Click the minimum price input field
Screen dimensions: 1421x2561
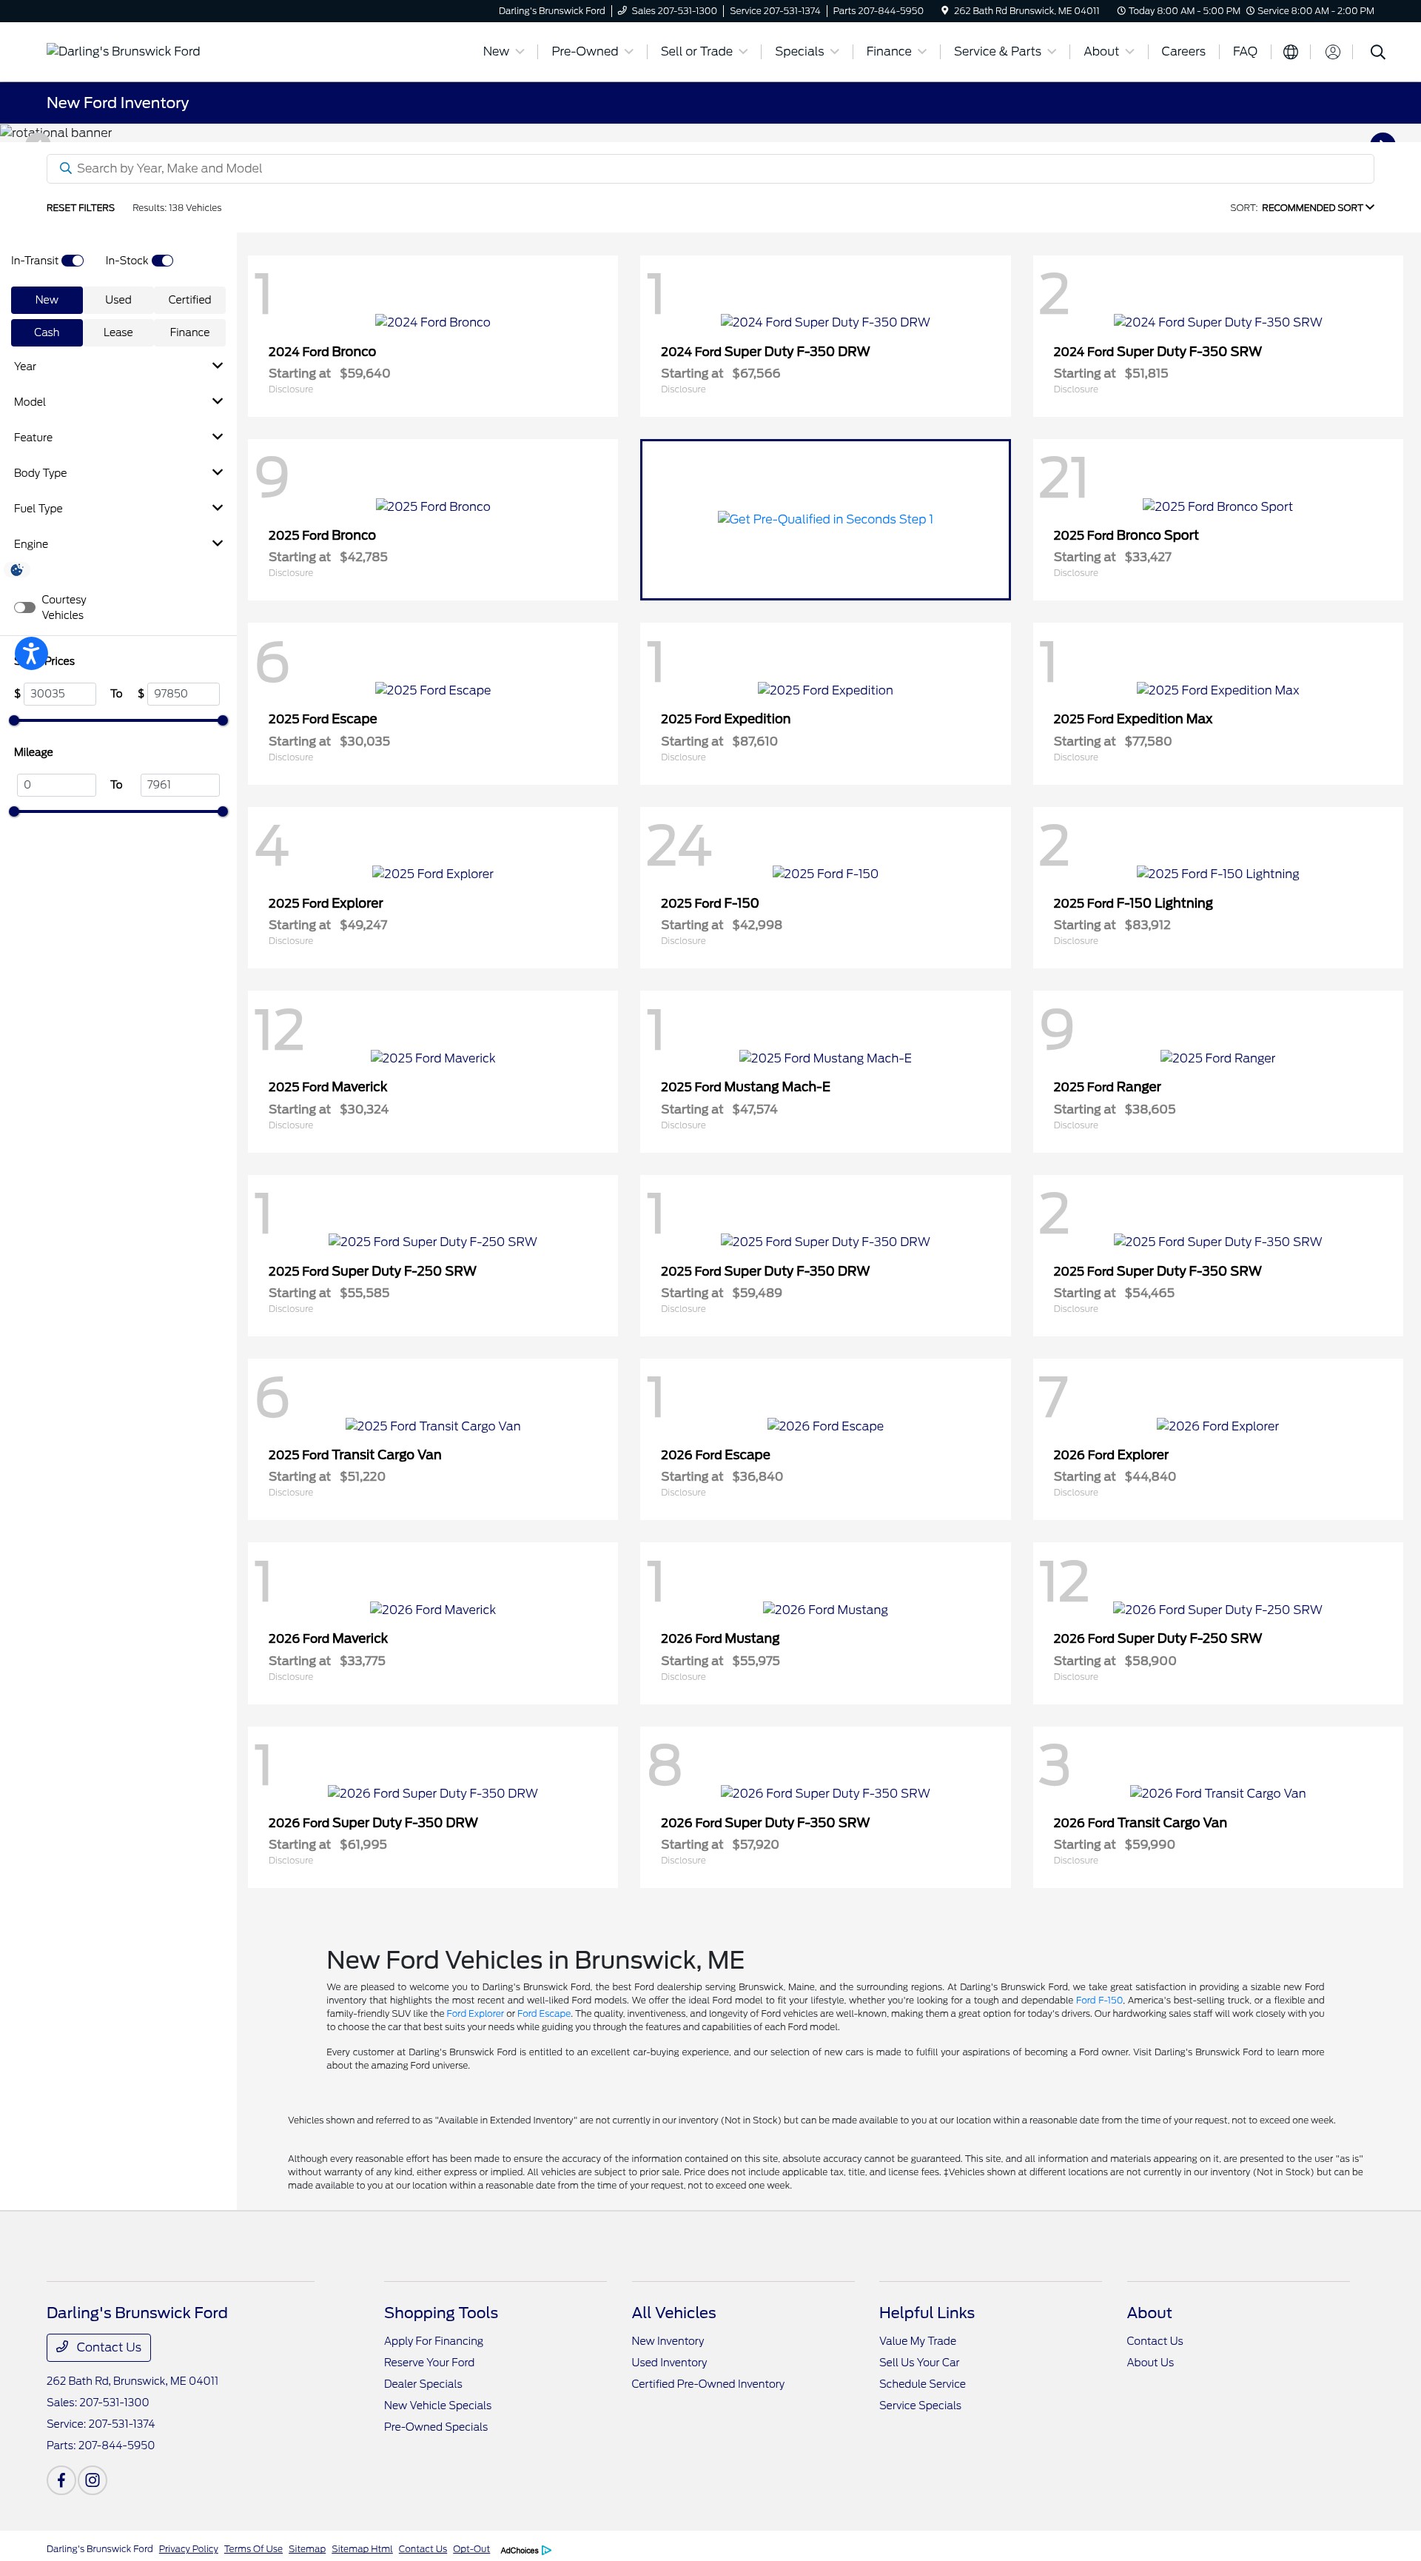coord(60,694)
